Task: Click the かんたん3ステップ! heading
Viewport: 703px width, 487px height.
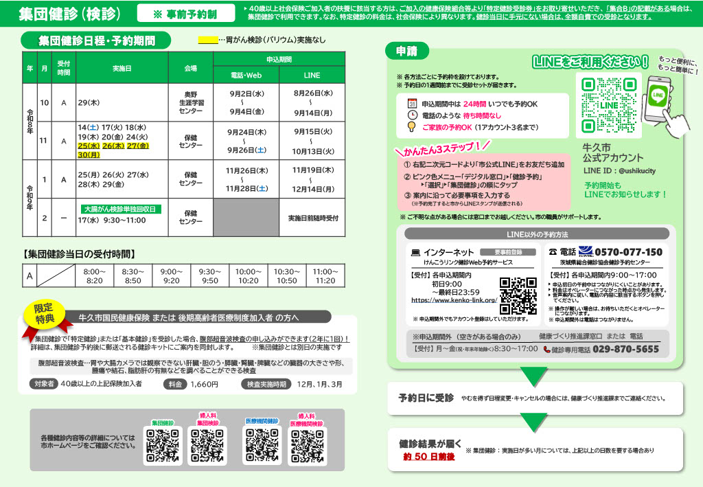Action: coord(442,148)
